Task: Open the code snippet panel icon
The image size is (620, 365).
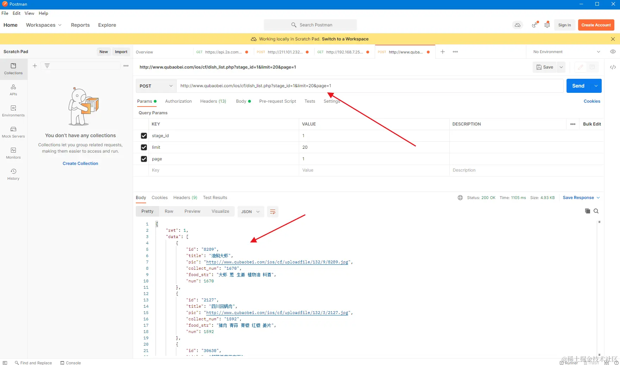Action: pos(613,67)
